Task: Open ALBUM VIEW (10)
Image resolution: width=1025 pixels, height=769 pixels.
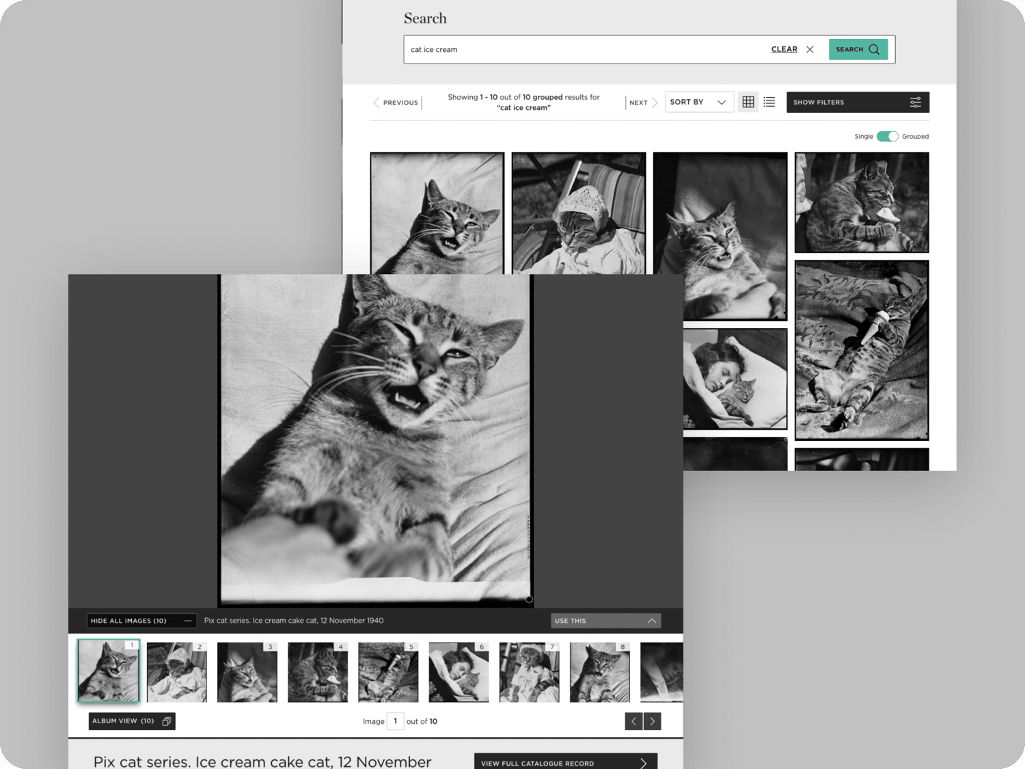Action: point(132,721)
